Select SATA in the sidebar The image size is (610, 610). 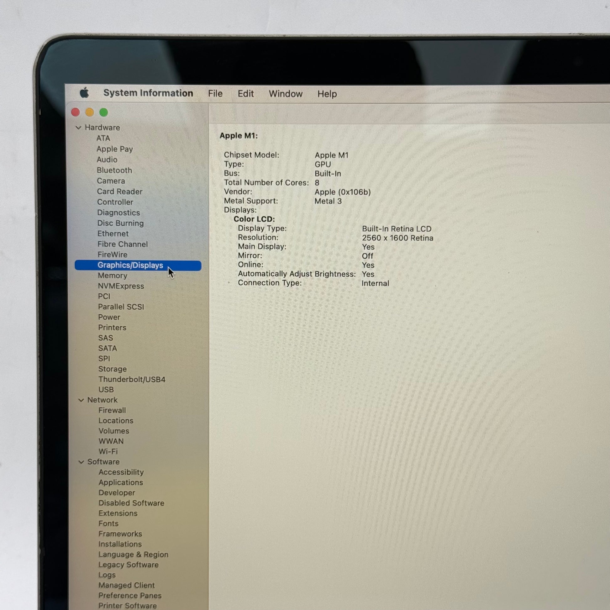[x=107, y=349]
